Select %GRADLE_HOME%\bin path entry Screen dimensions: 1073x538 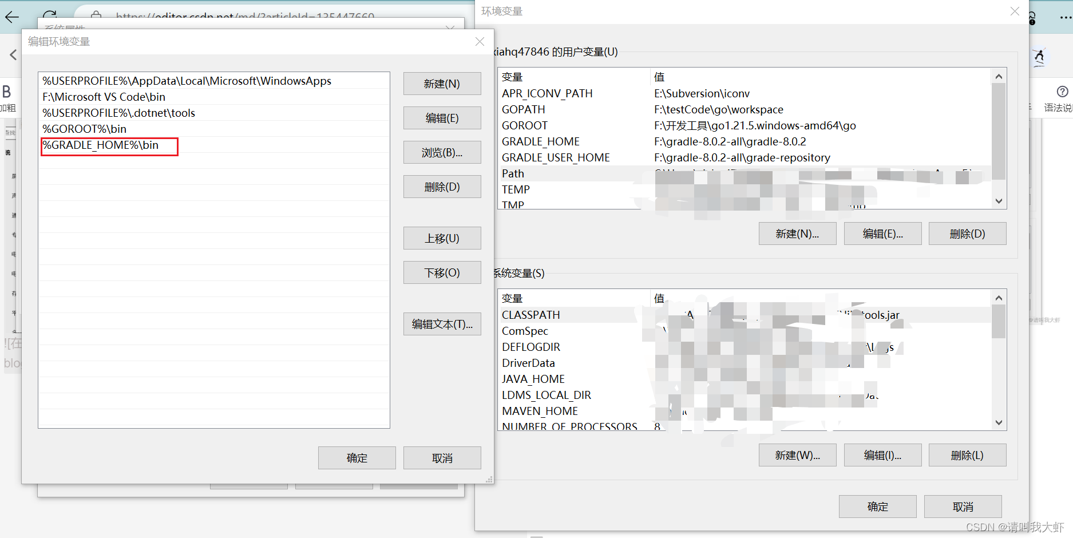(x=214, y=145)
